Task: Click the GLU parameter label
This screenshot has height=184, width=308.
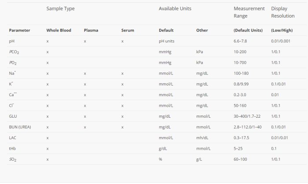Action: tap(13, 116)
